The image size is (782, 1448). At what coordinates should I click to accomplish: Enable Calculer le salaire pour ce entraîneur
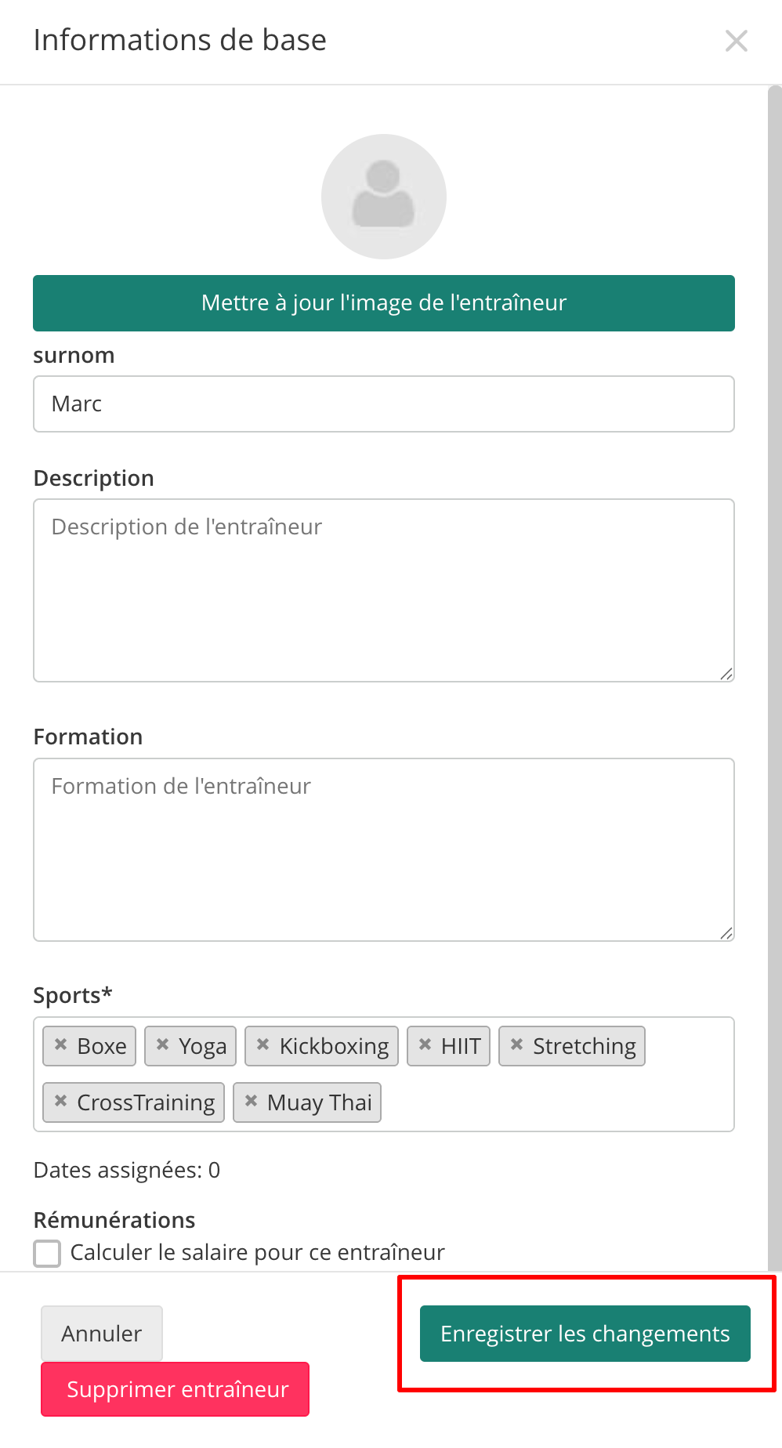[x=47, y=1253]
